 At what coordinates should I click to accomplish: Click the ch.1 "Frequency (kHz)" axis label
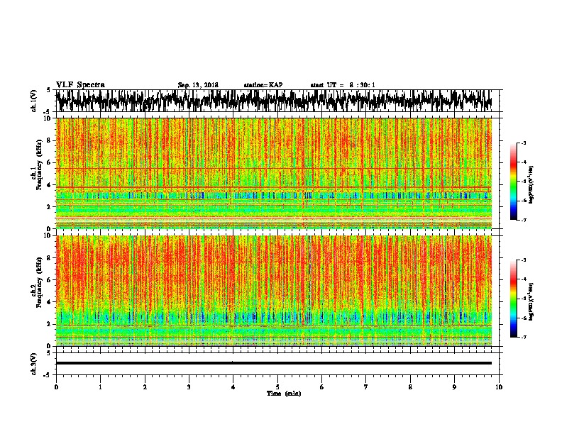(x=39, y=165)
